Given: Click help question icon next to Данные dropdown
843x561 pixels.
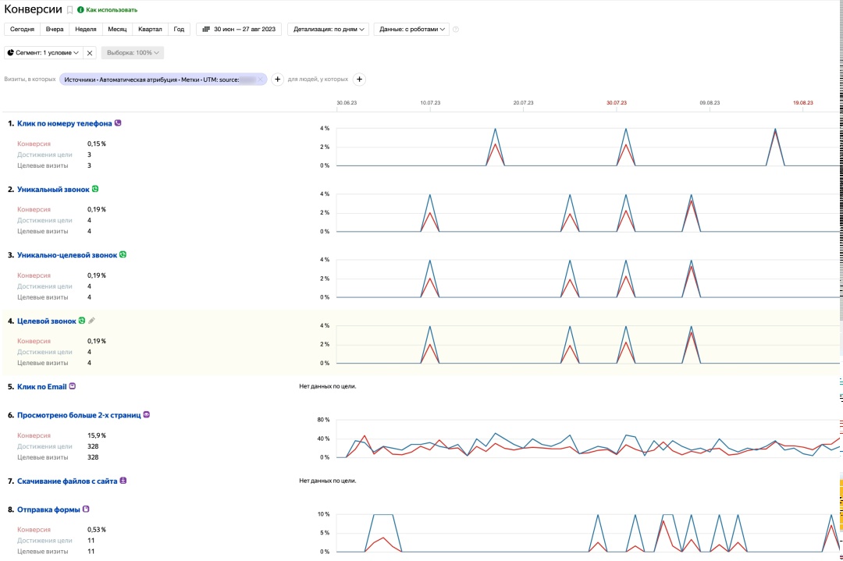Looking at the screenshot, I should click(456, 30).
